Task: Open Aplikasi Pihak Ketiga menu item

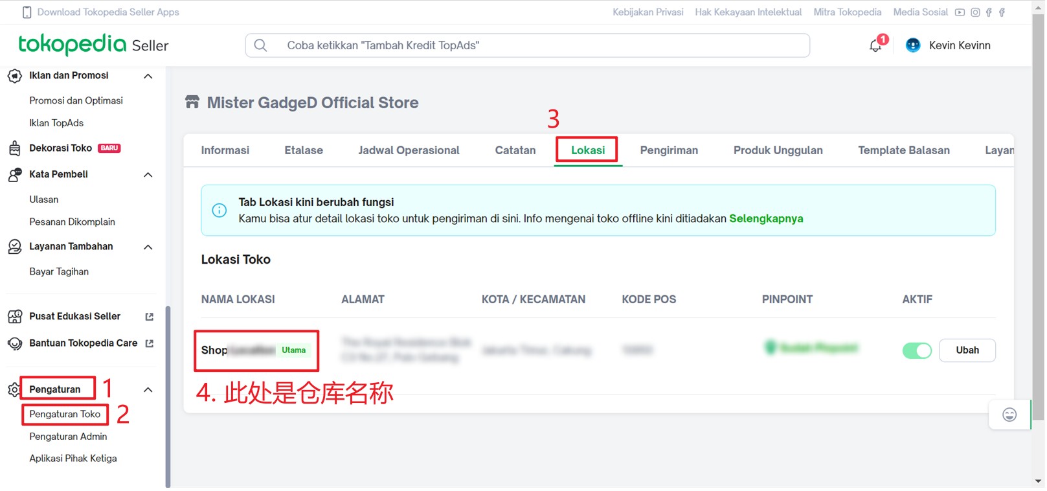Action: (x=73, y=459)
